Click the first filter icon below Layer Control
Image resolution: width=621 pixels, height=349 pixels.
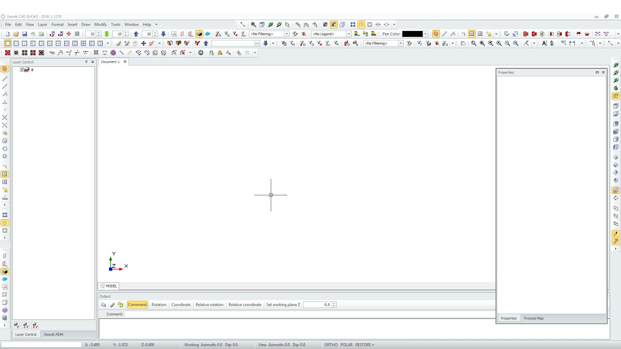point(16,326)
